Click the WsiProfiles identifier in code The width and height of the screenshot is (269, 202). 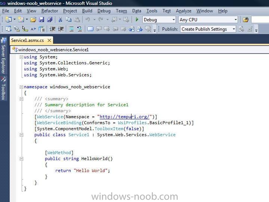pos(132,123)
